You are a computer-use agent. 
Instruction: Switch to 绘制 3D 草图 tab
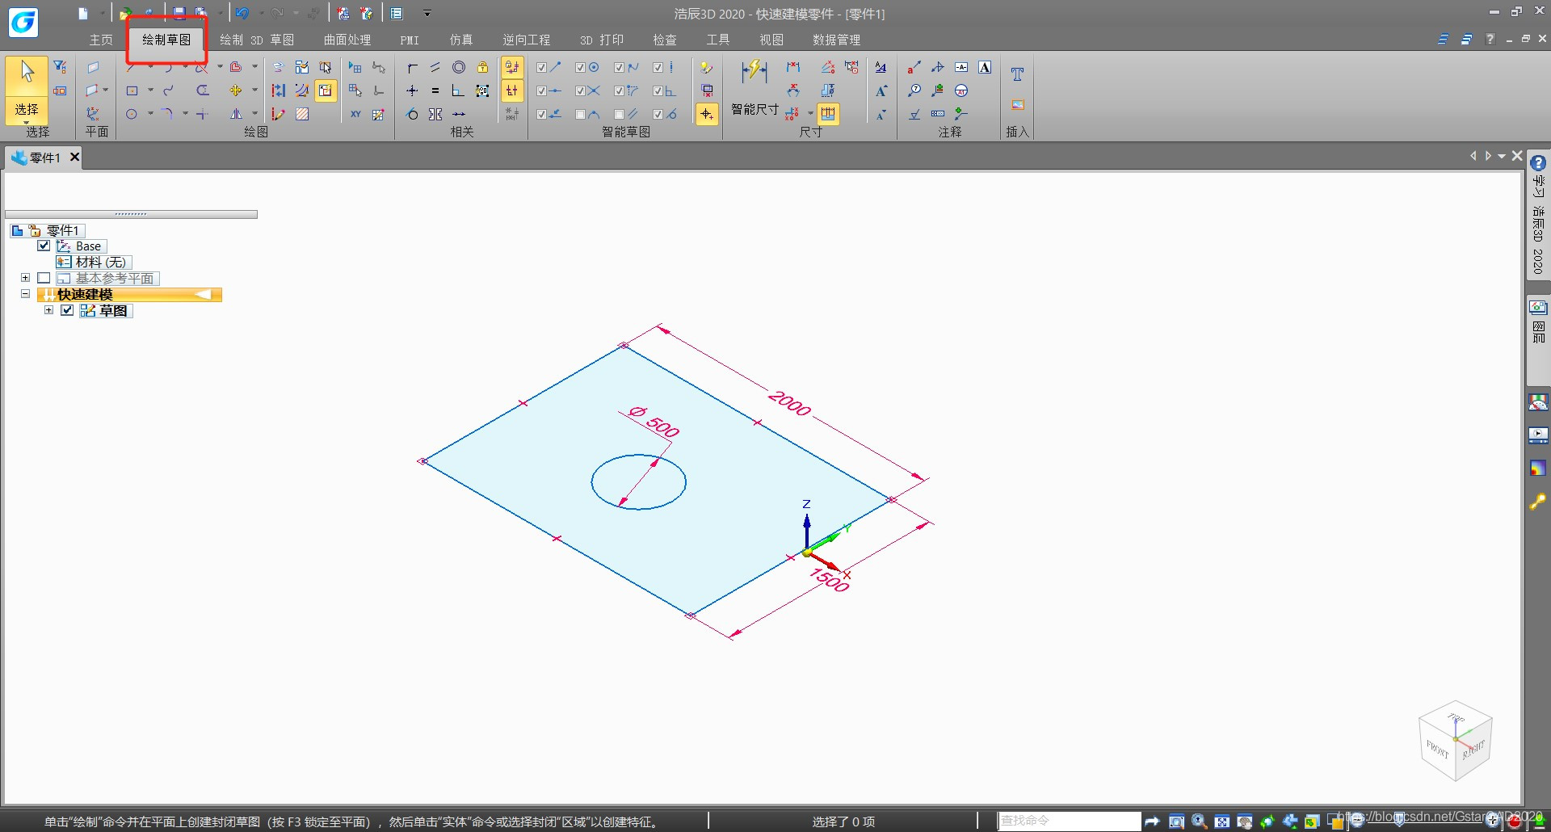[257, 40]
